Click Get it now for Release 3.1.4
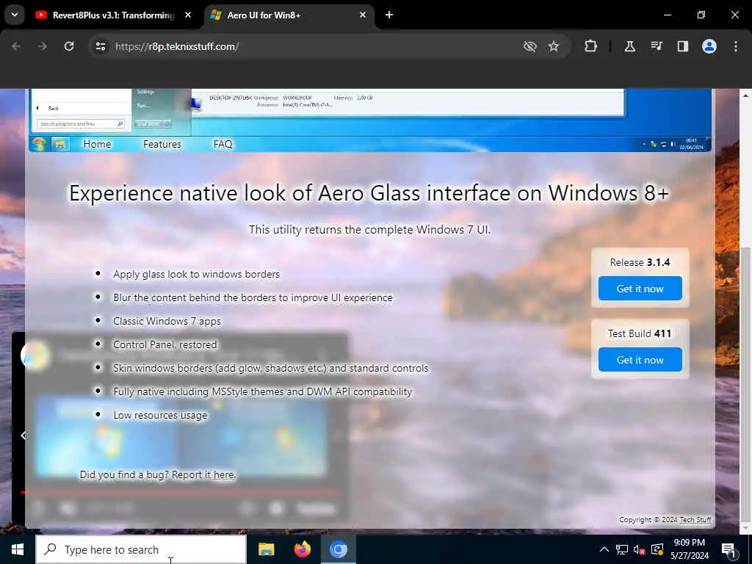This screenshot has height=564, width=752. [x=640, y=288]
